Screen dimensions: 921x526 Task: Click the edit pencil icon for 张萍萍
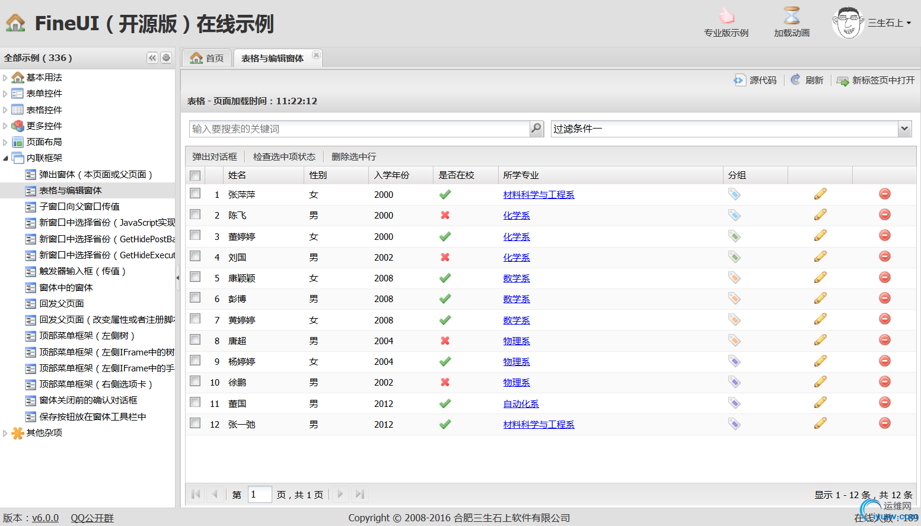(x=820, y=194)
